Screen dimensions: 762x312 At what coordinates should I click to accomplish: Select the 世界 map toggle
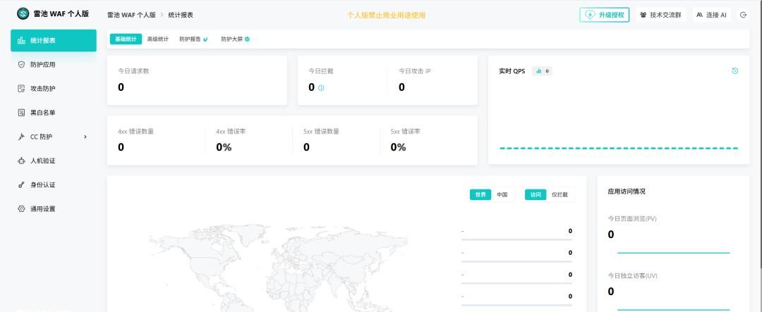pyautogui.click(x=480, y=194)
